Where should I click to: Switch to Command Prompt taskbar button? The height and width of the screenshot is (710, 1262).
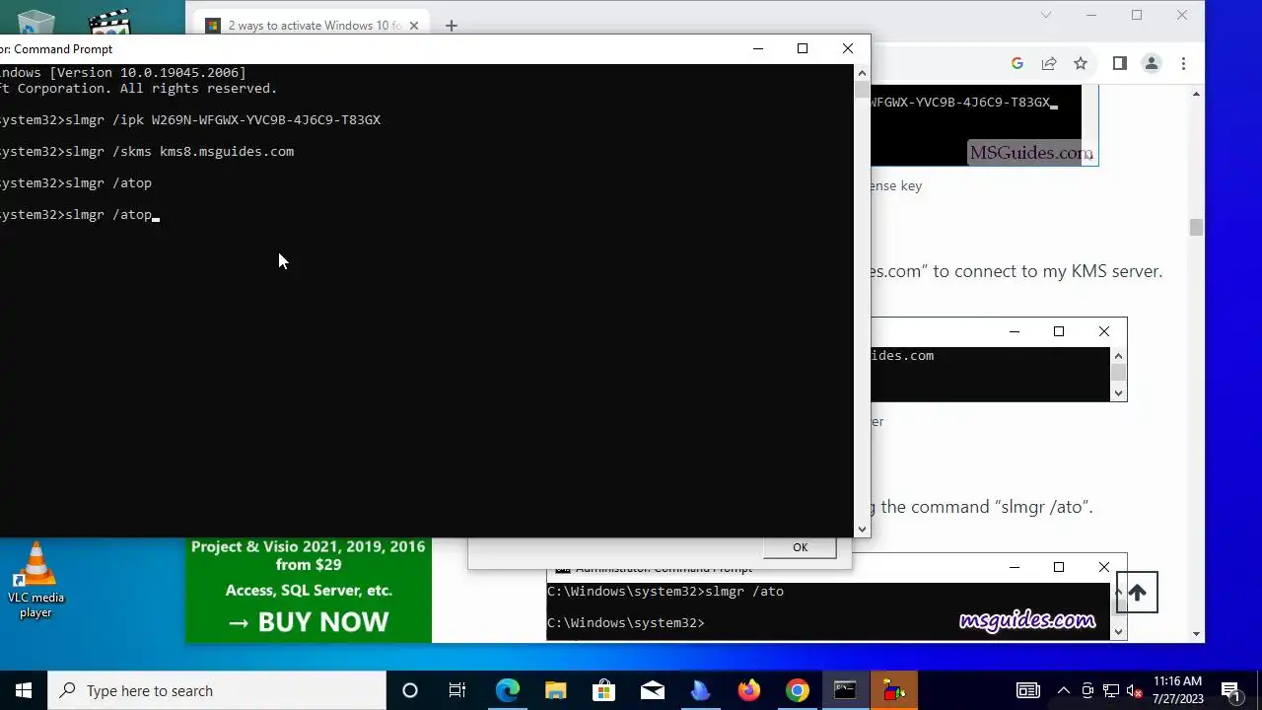[845, 690]
